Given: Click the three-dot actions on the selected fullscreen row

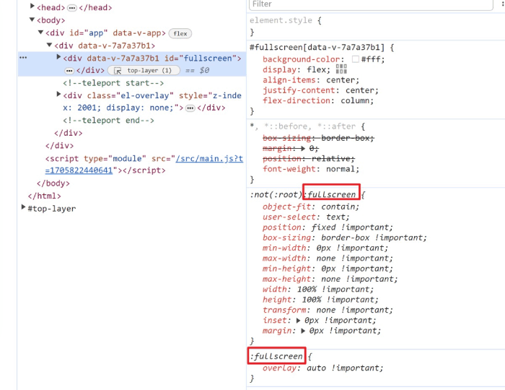Looking at the screenshot, I should tap(23, 58).
